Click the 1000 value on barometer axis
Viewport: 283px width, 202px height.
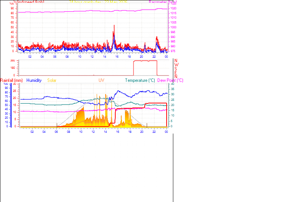pyautogui.click(x=173, y=27)
